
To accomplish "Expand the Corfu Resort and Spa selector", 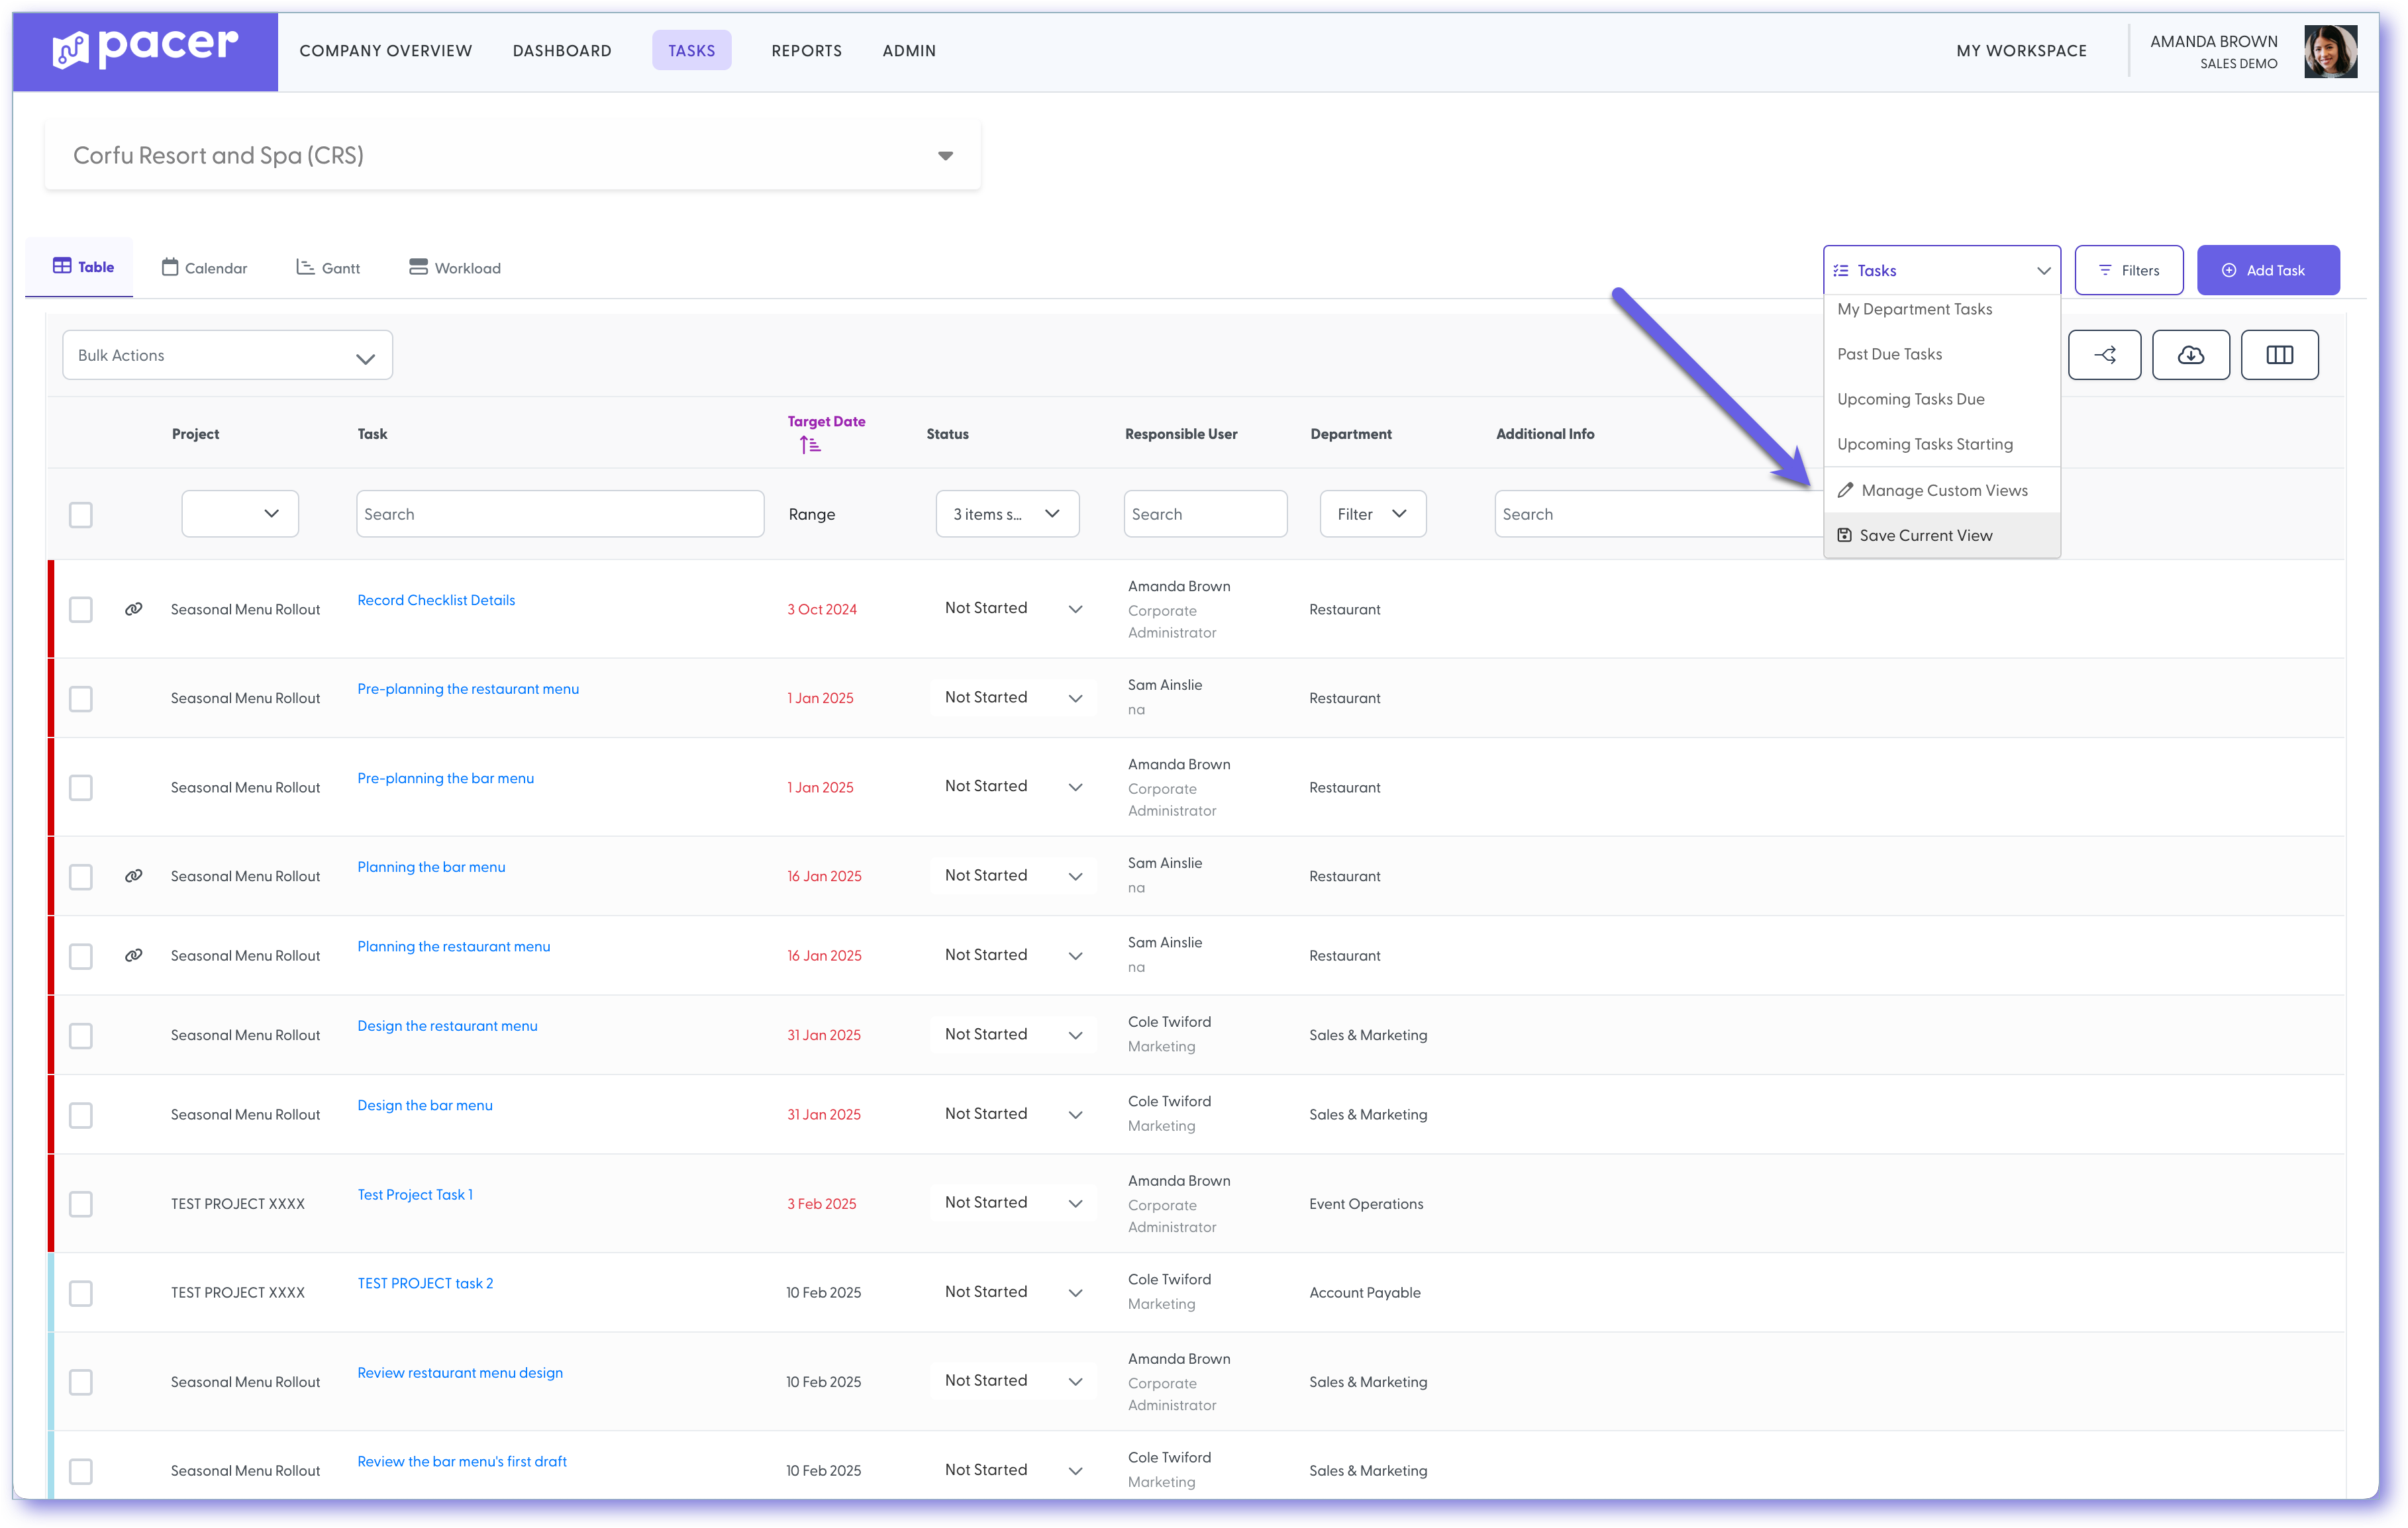I will [x=512, y=156].
